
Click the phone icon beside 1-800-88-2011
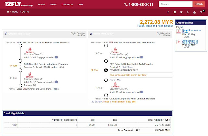click(x=126, y=4)
